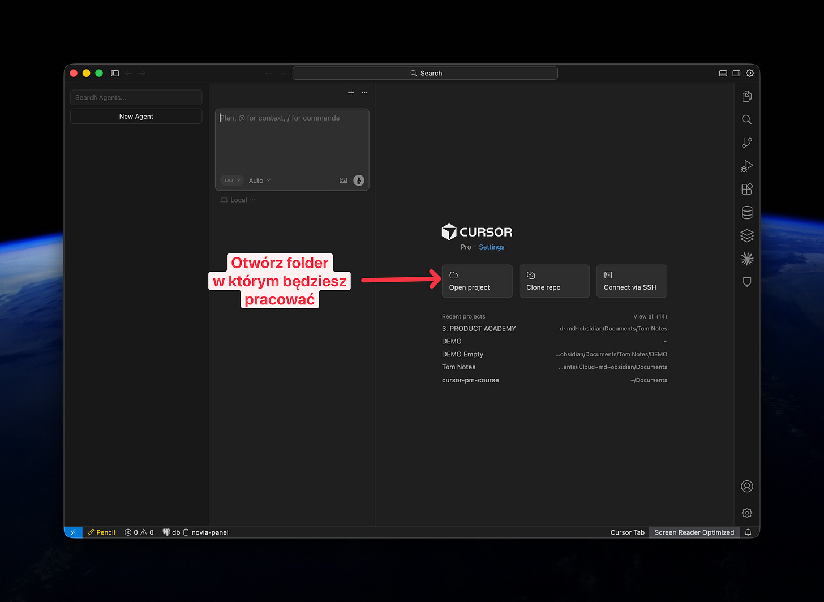Click View all (14) recent projects
Viewport: 824px width, 602px height.
point(650,316)
